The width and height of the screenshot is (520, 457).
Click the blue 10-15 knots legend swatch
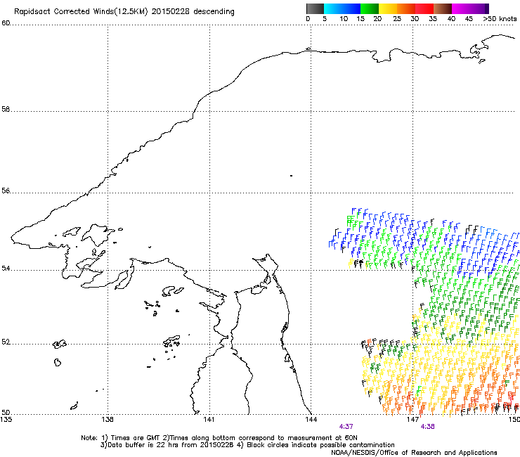click(x=351, y=8)
